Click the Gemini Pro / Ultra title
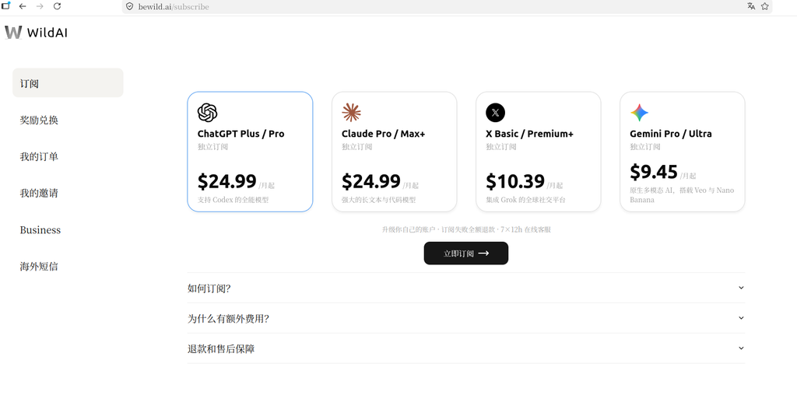797x409 pixels. coord(671,135)
